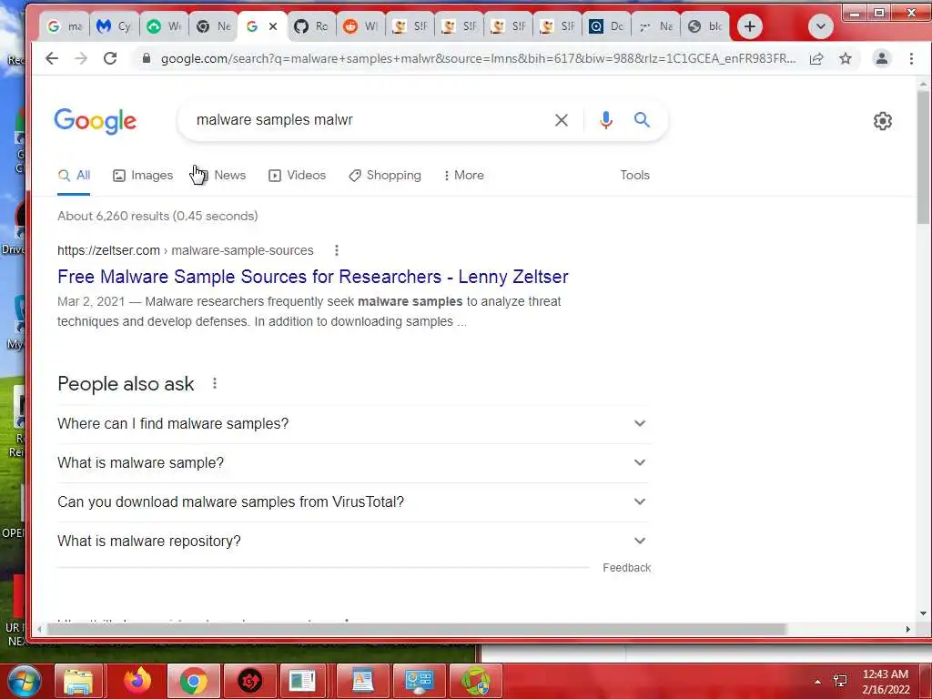
Task: Start voice search with microphone
Action: [605, 120]
